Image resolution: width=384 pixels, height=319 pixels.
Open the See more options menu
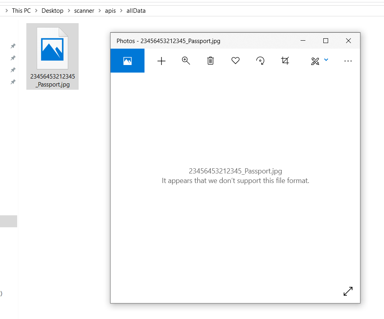[x=348, y=61]
